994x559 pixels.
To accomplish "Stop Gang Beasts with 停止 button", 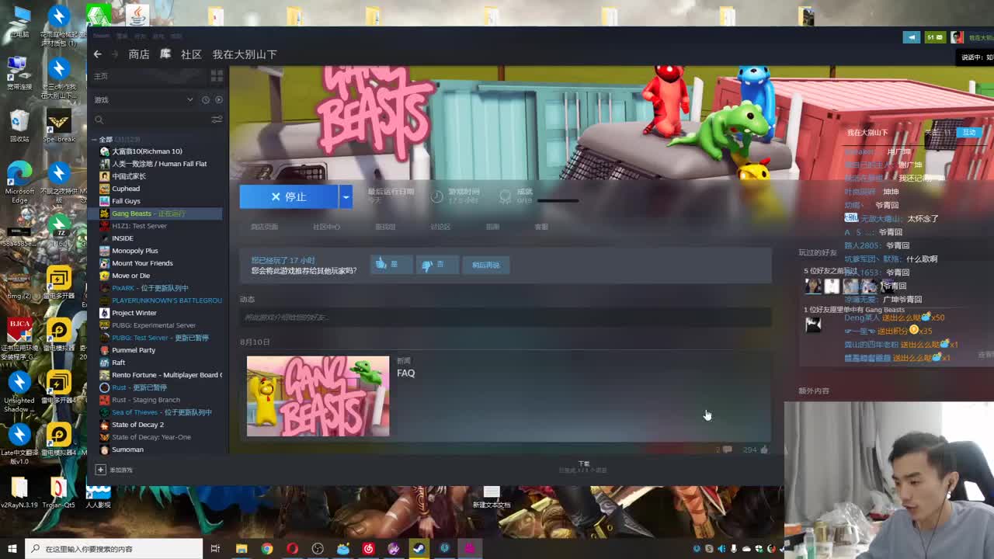I will [289, 197].
